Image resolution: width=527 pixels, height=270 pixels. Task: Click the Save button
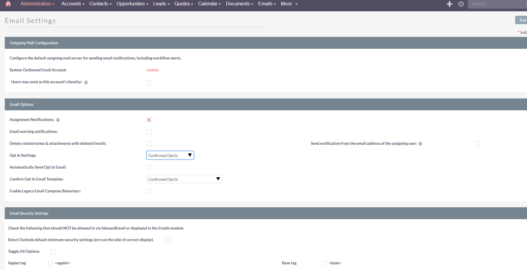[522, 20]
